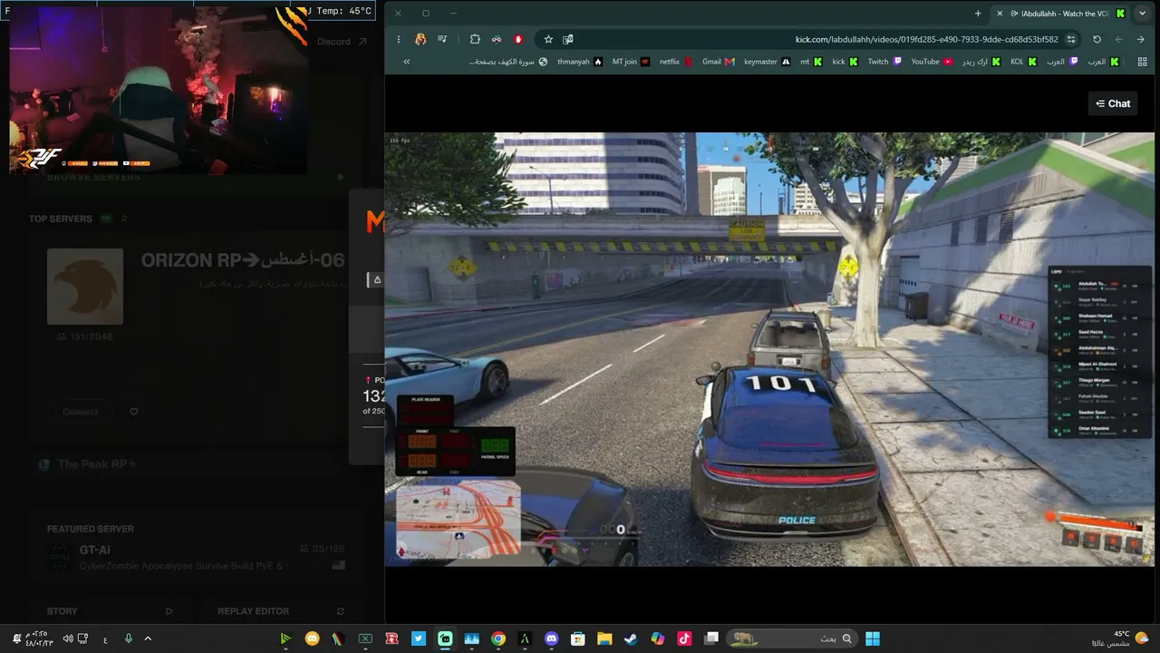1160x653 pixels.
Task: Open the Gmail bookmark
Action: [x=718, y=62]
